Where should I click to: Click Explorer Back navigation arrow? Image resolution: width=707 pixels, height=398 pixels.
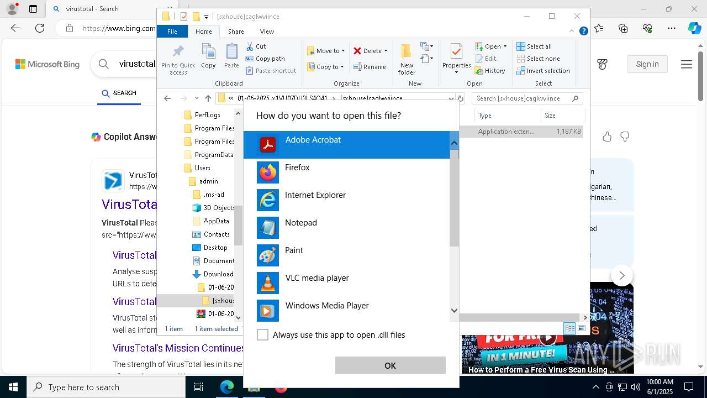coord(167,98)
